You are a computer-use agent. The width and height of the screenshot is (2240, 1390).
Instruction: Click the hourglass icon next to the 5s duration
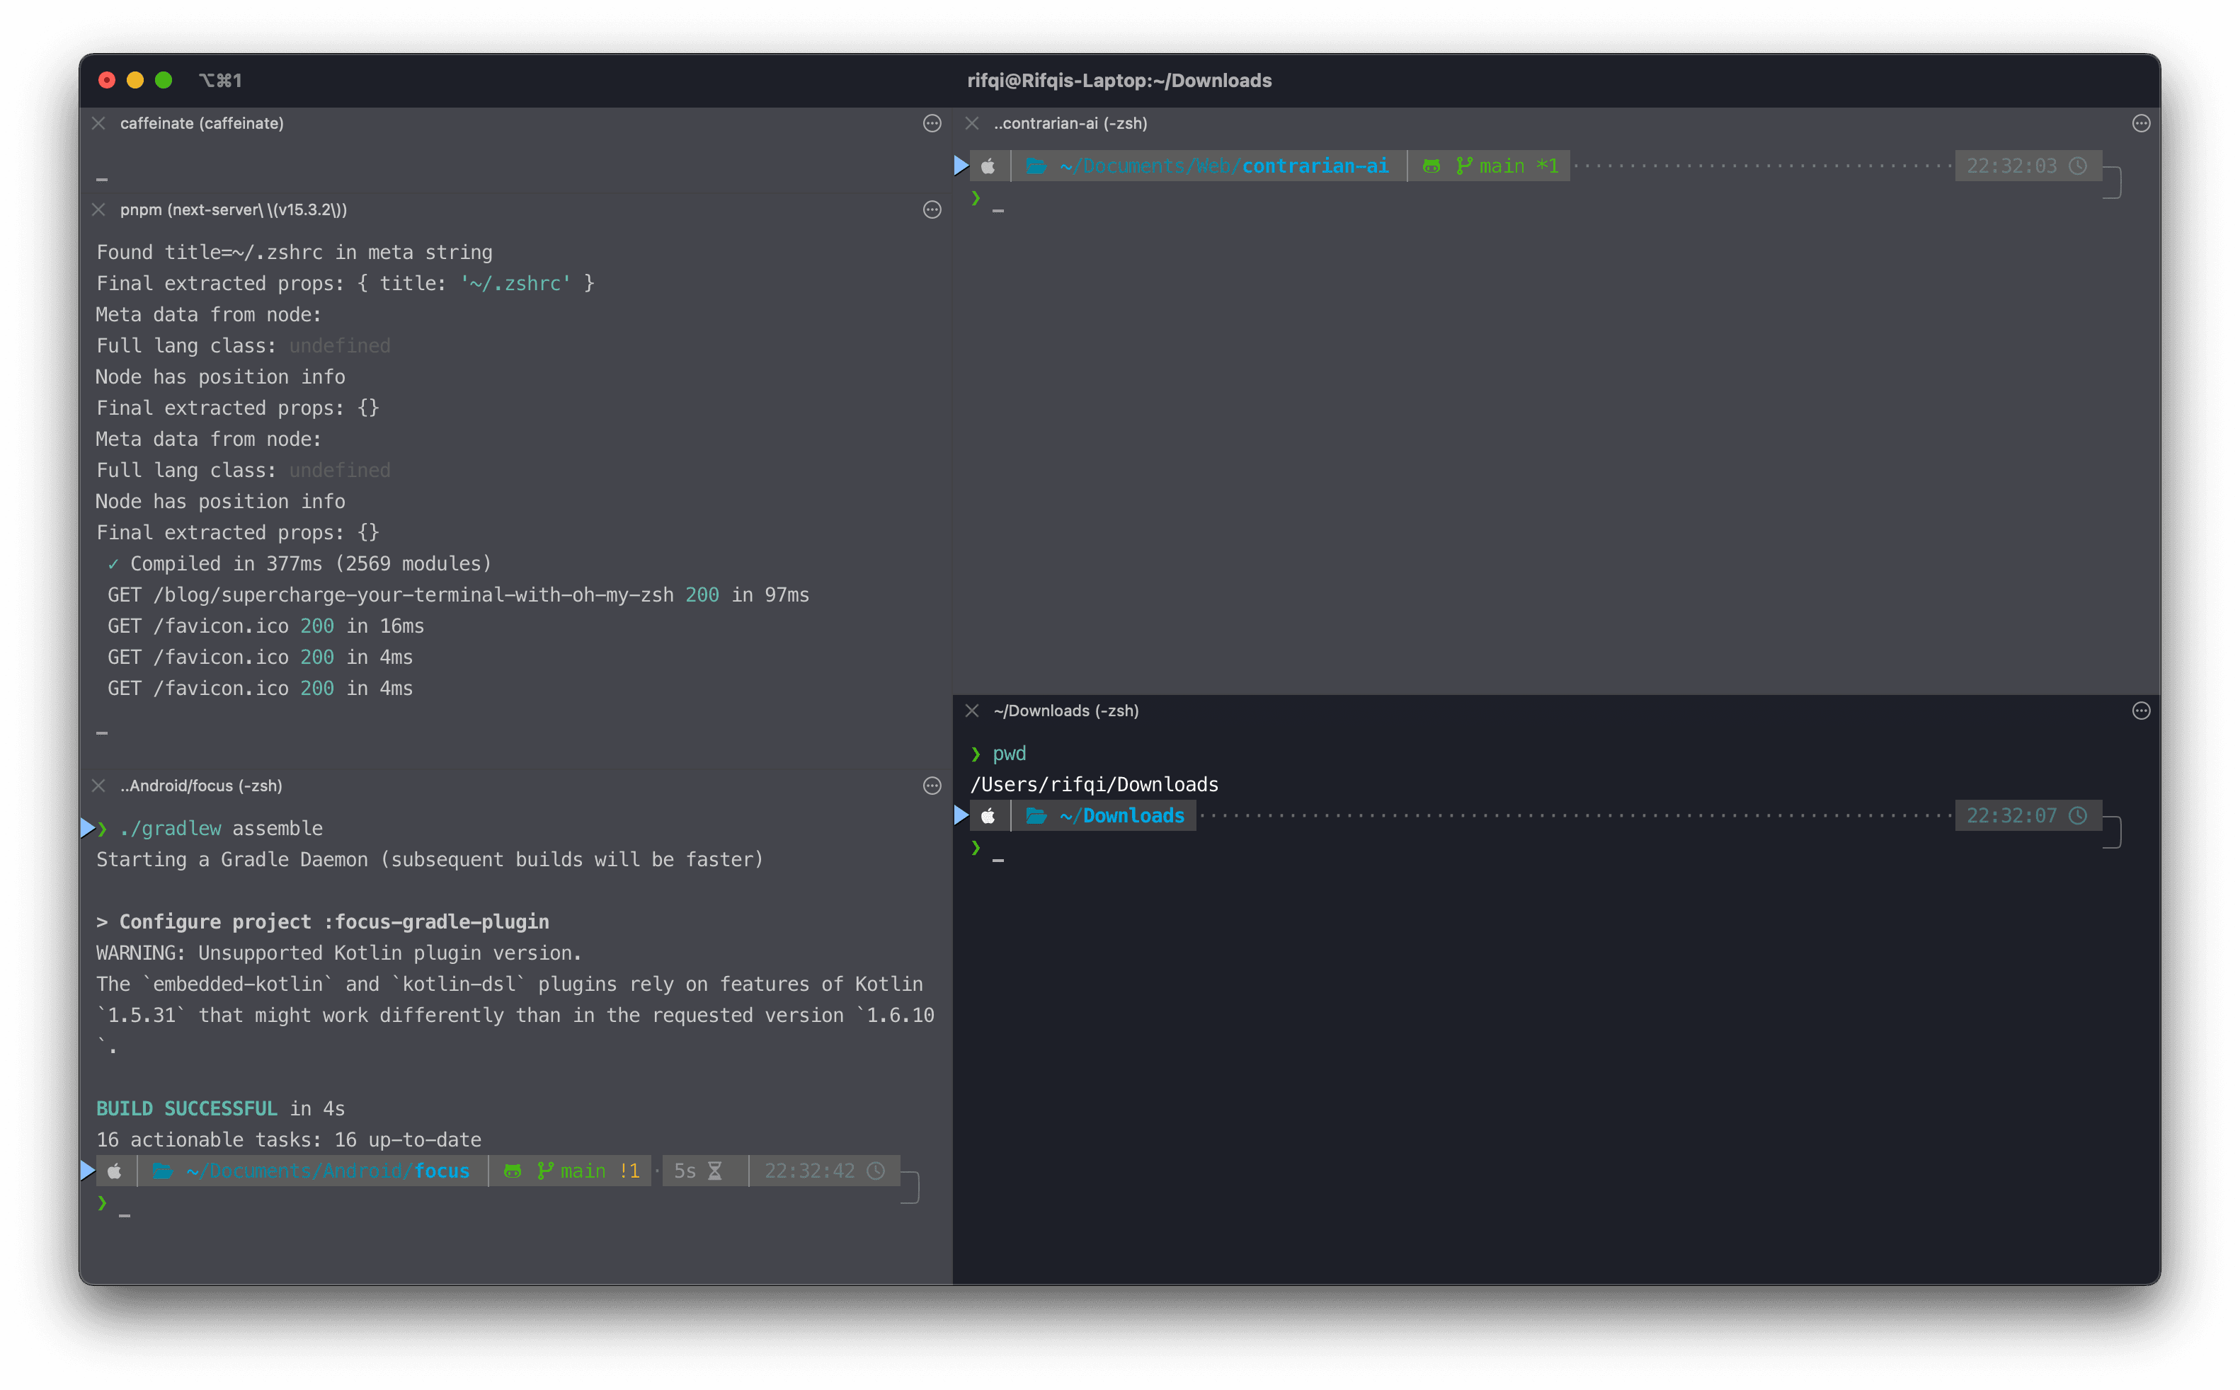714,1171
